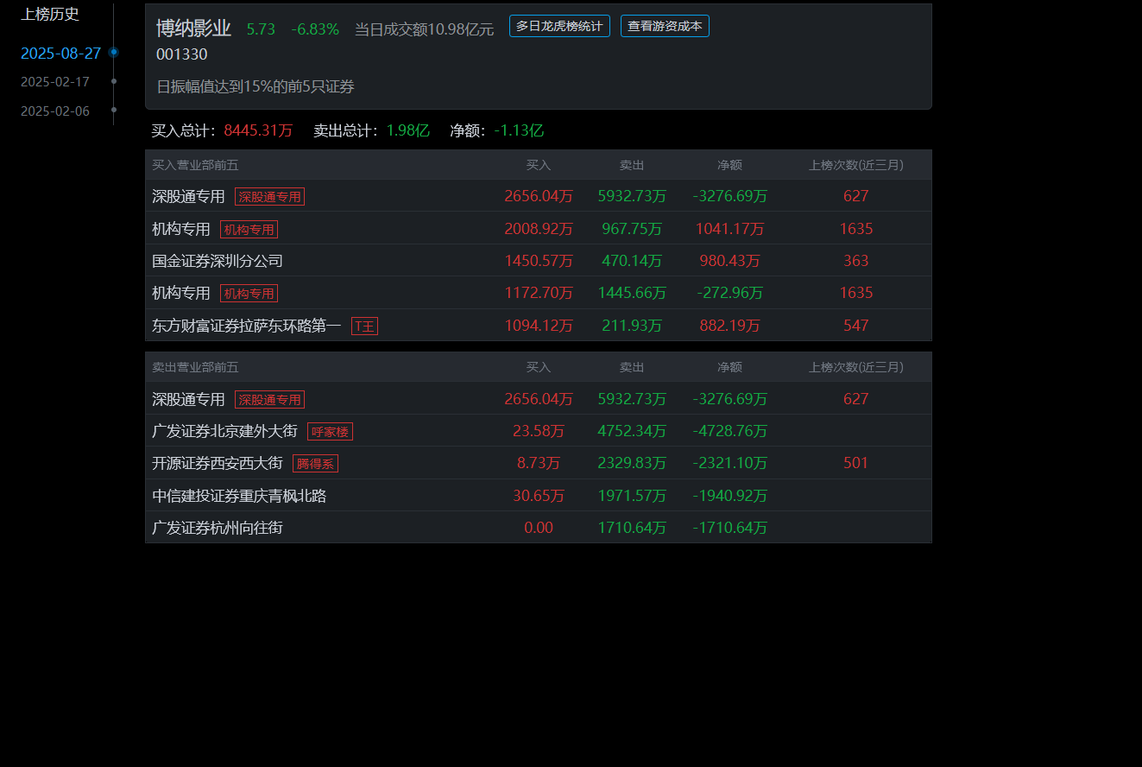Click -272.96万 net value
The width and height of the screenshot is (1142, 767).
(729, 293)
